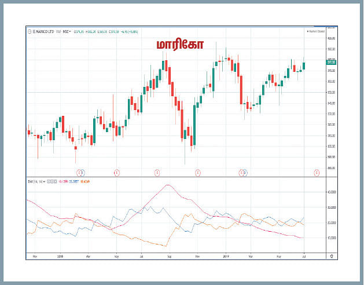Click the 10.0000 DMI axis label
Viewport: 364px width, 285px height.
click(332, 238)
